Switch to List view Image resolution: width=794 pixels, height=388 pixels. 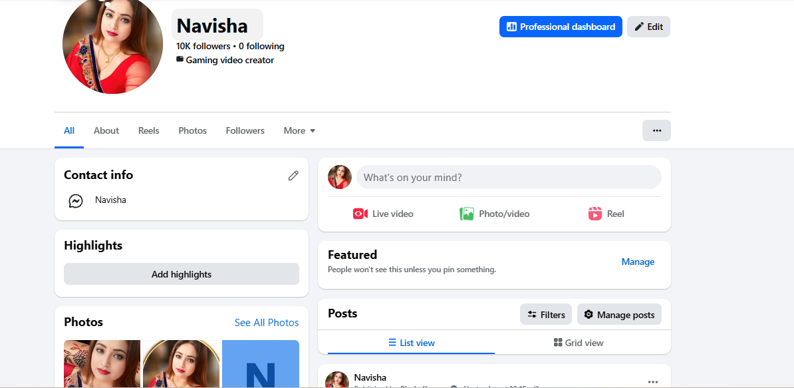pyautogui.click(x=411, y=343)
